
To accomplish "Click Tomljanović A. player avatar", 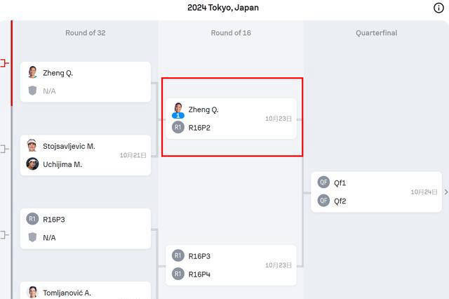I will [x=32, y=292].
